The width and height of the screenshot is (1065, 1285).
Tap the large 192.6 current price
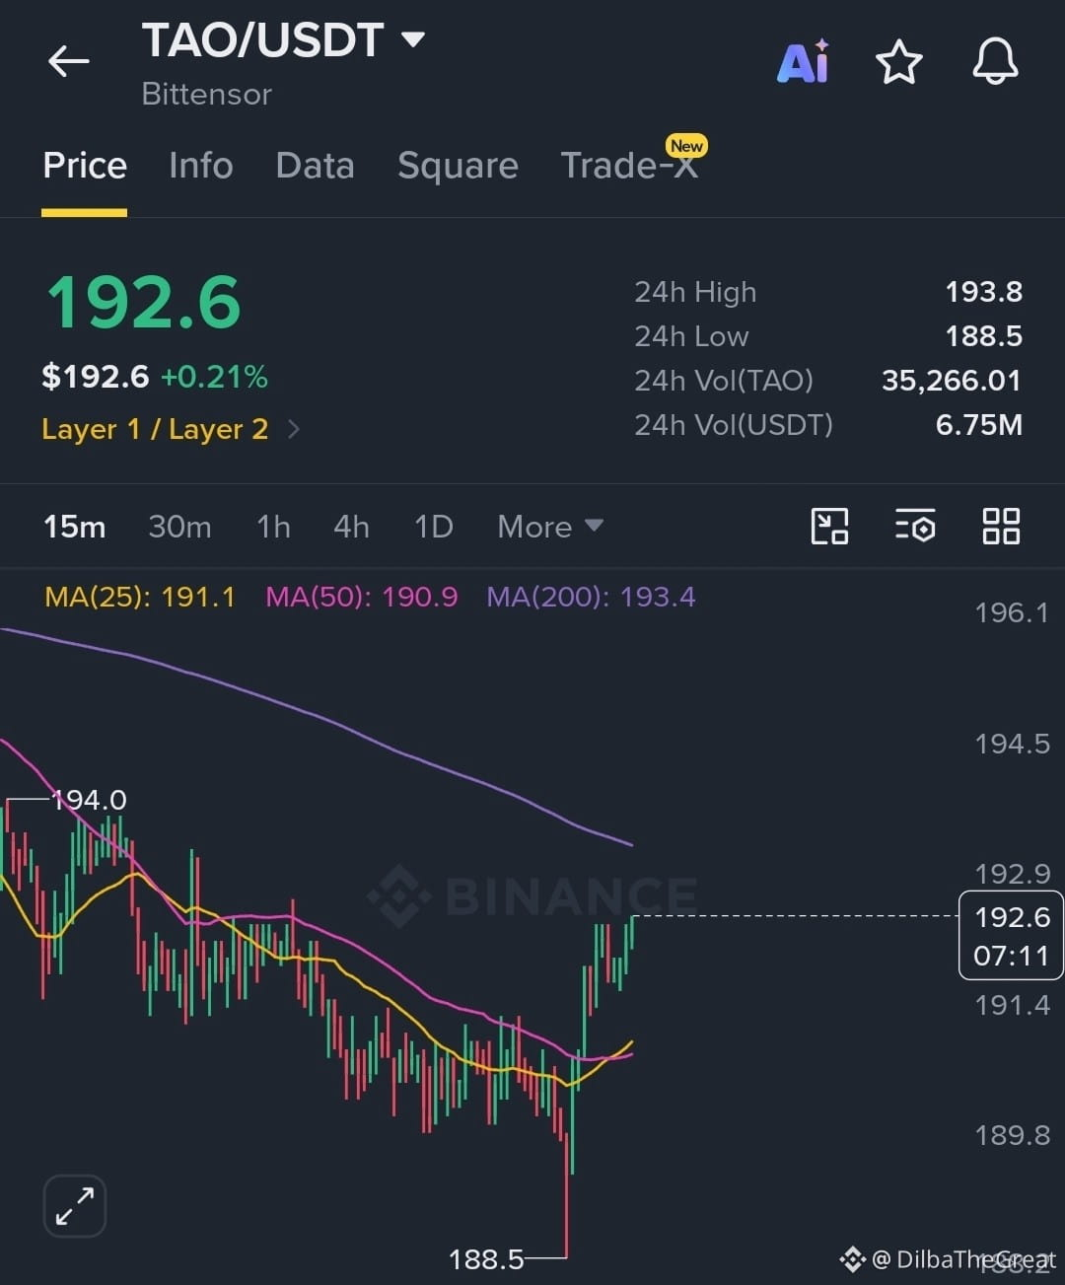pos(144,302)
